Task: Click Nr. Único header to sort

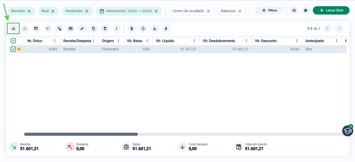Action: [x=35, y=41]
